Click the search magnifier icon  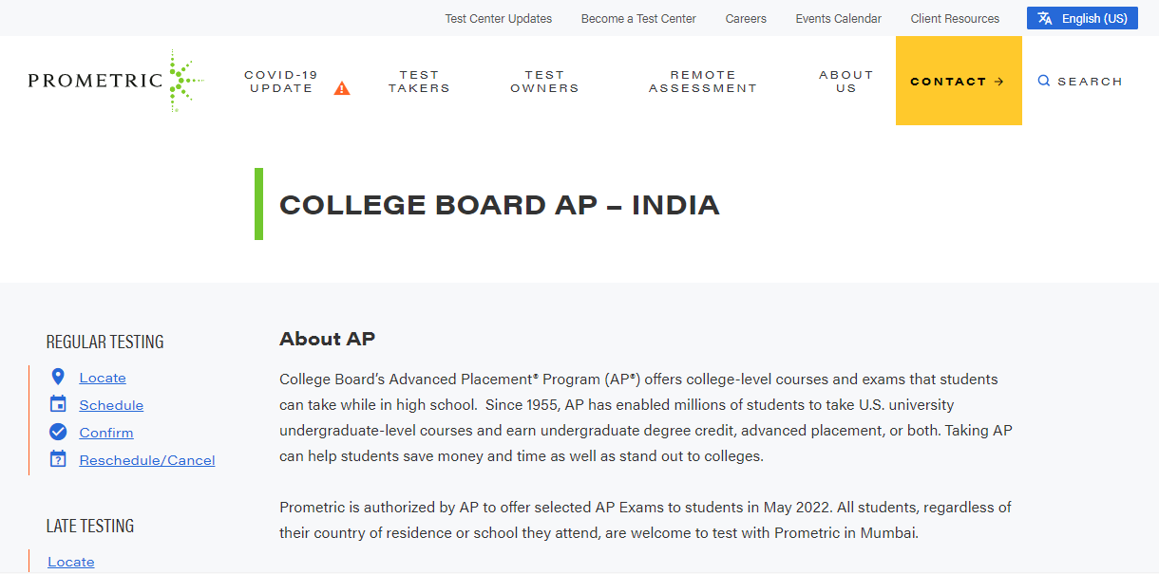(x=1044, y=82)
